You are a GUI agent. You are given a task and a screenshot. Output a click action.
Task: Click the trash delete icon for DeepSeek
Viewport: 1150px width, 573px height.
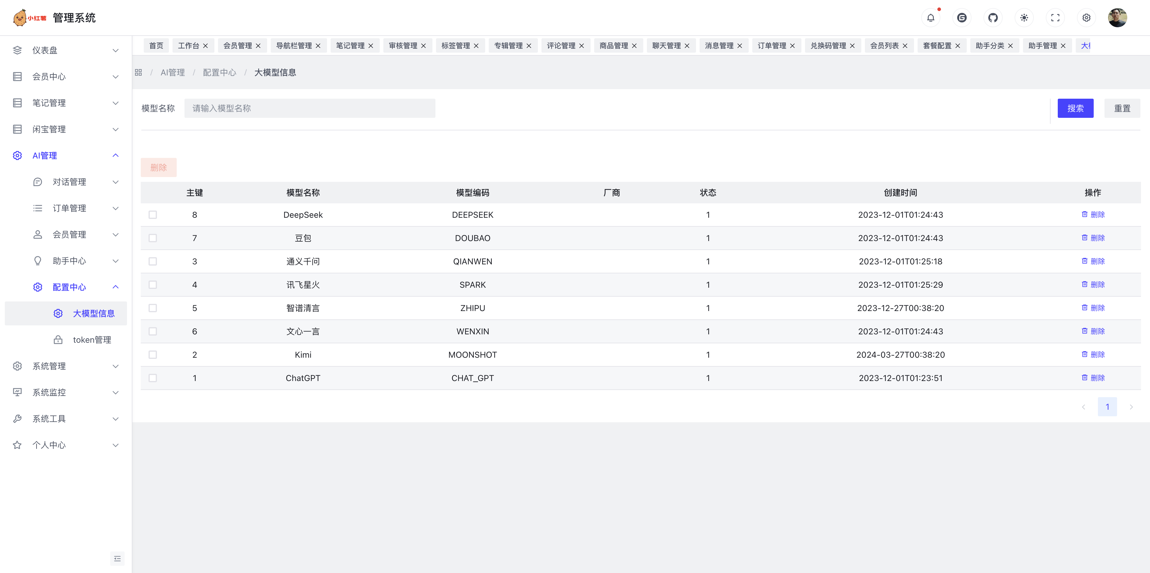[x=1084, y=214]
